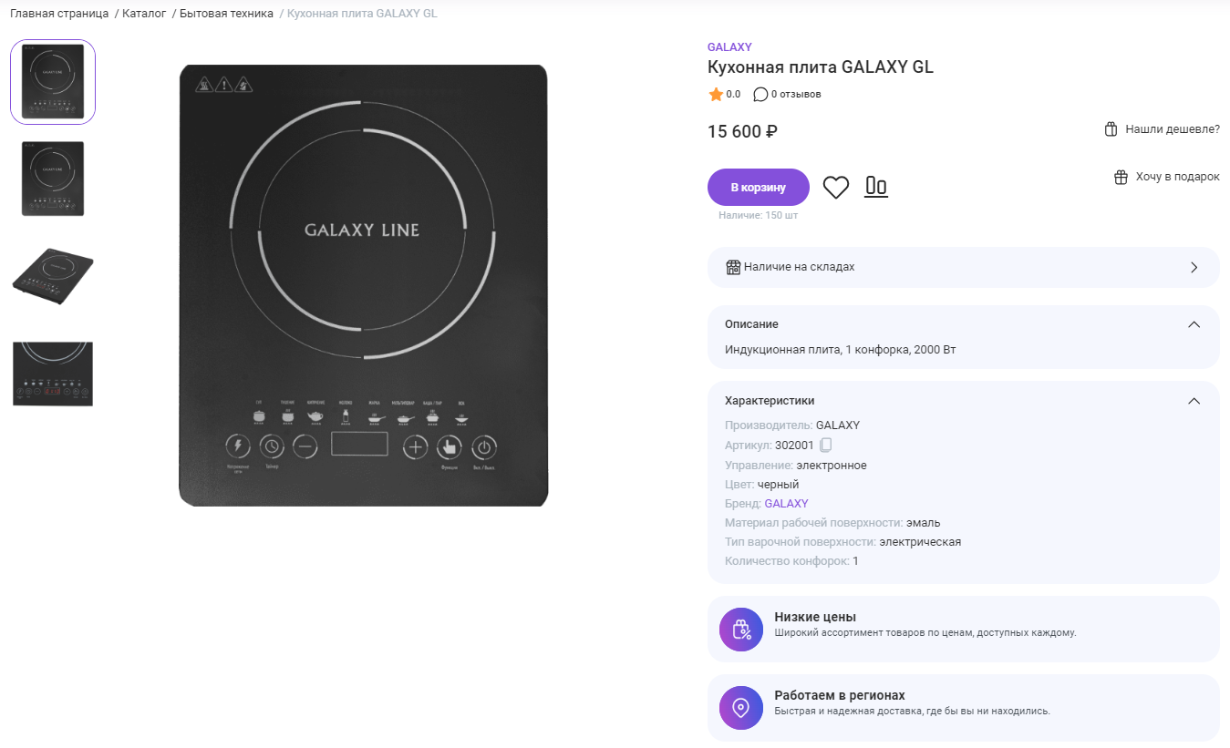Click Материал рабочей поверхности: эмаль row

(x=832, y=523)
